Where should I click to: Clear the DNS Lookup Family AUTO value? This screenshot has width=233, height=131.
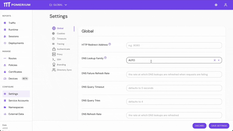click(215, 60)
